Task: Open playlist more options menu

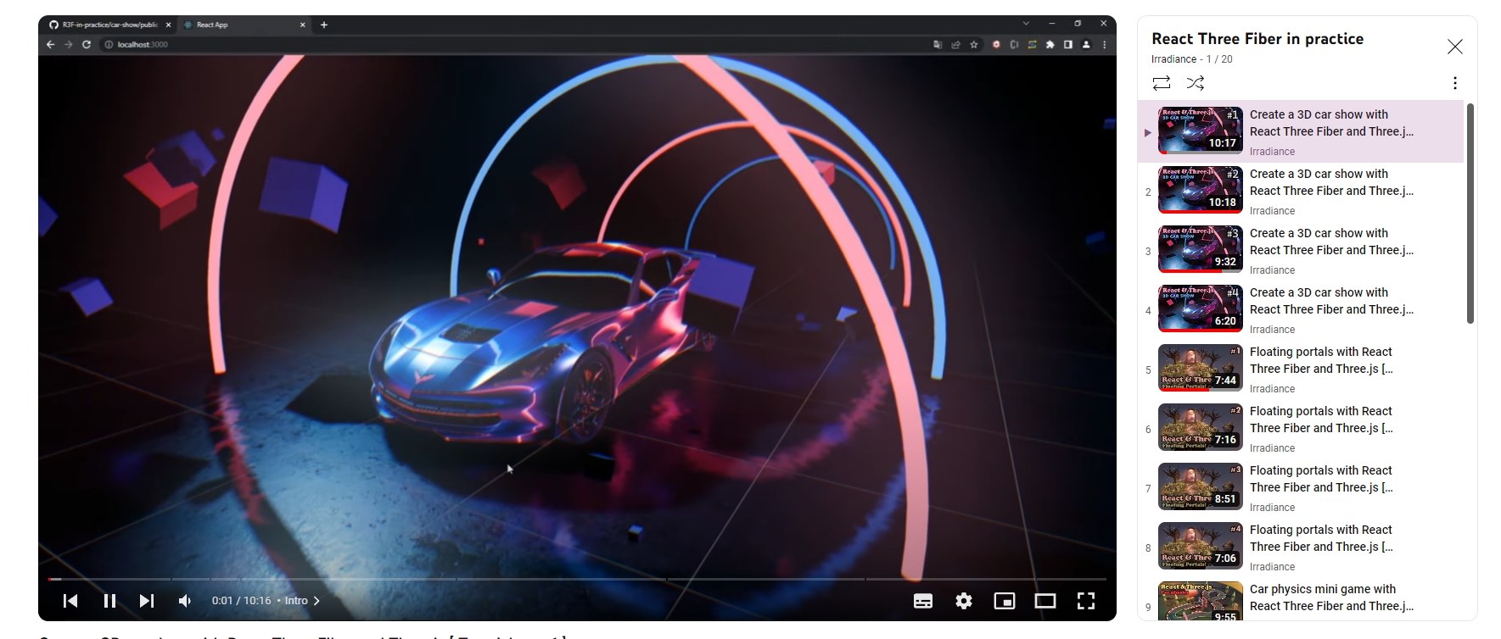Action: [x=1455, y=83]
